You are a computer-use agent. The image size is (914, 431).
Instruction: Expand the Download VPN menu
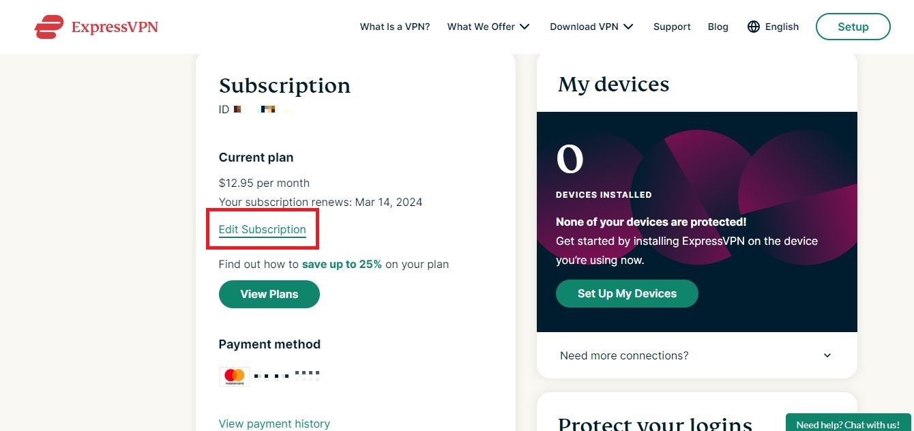(591, 27)
